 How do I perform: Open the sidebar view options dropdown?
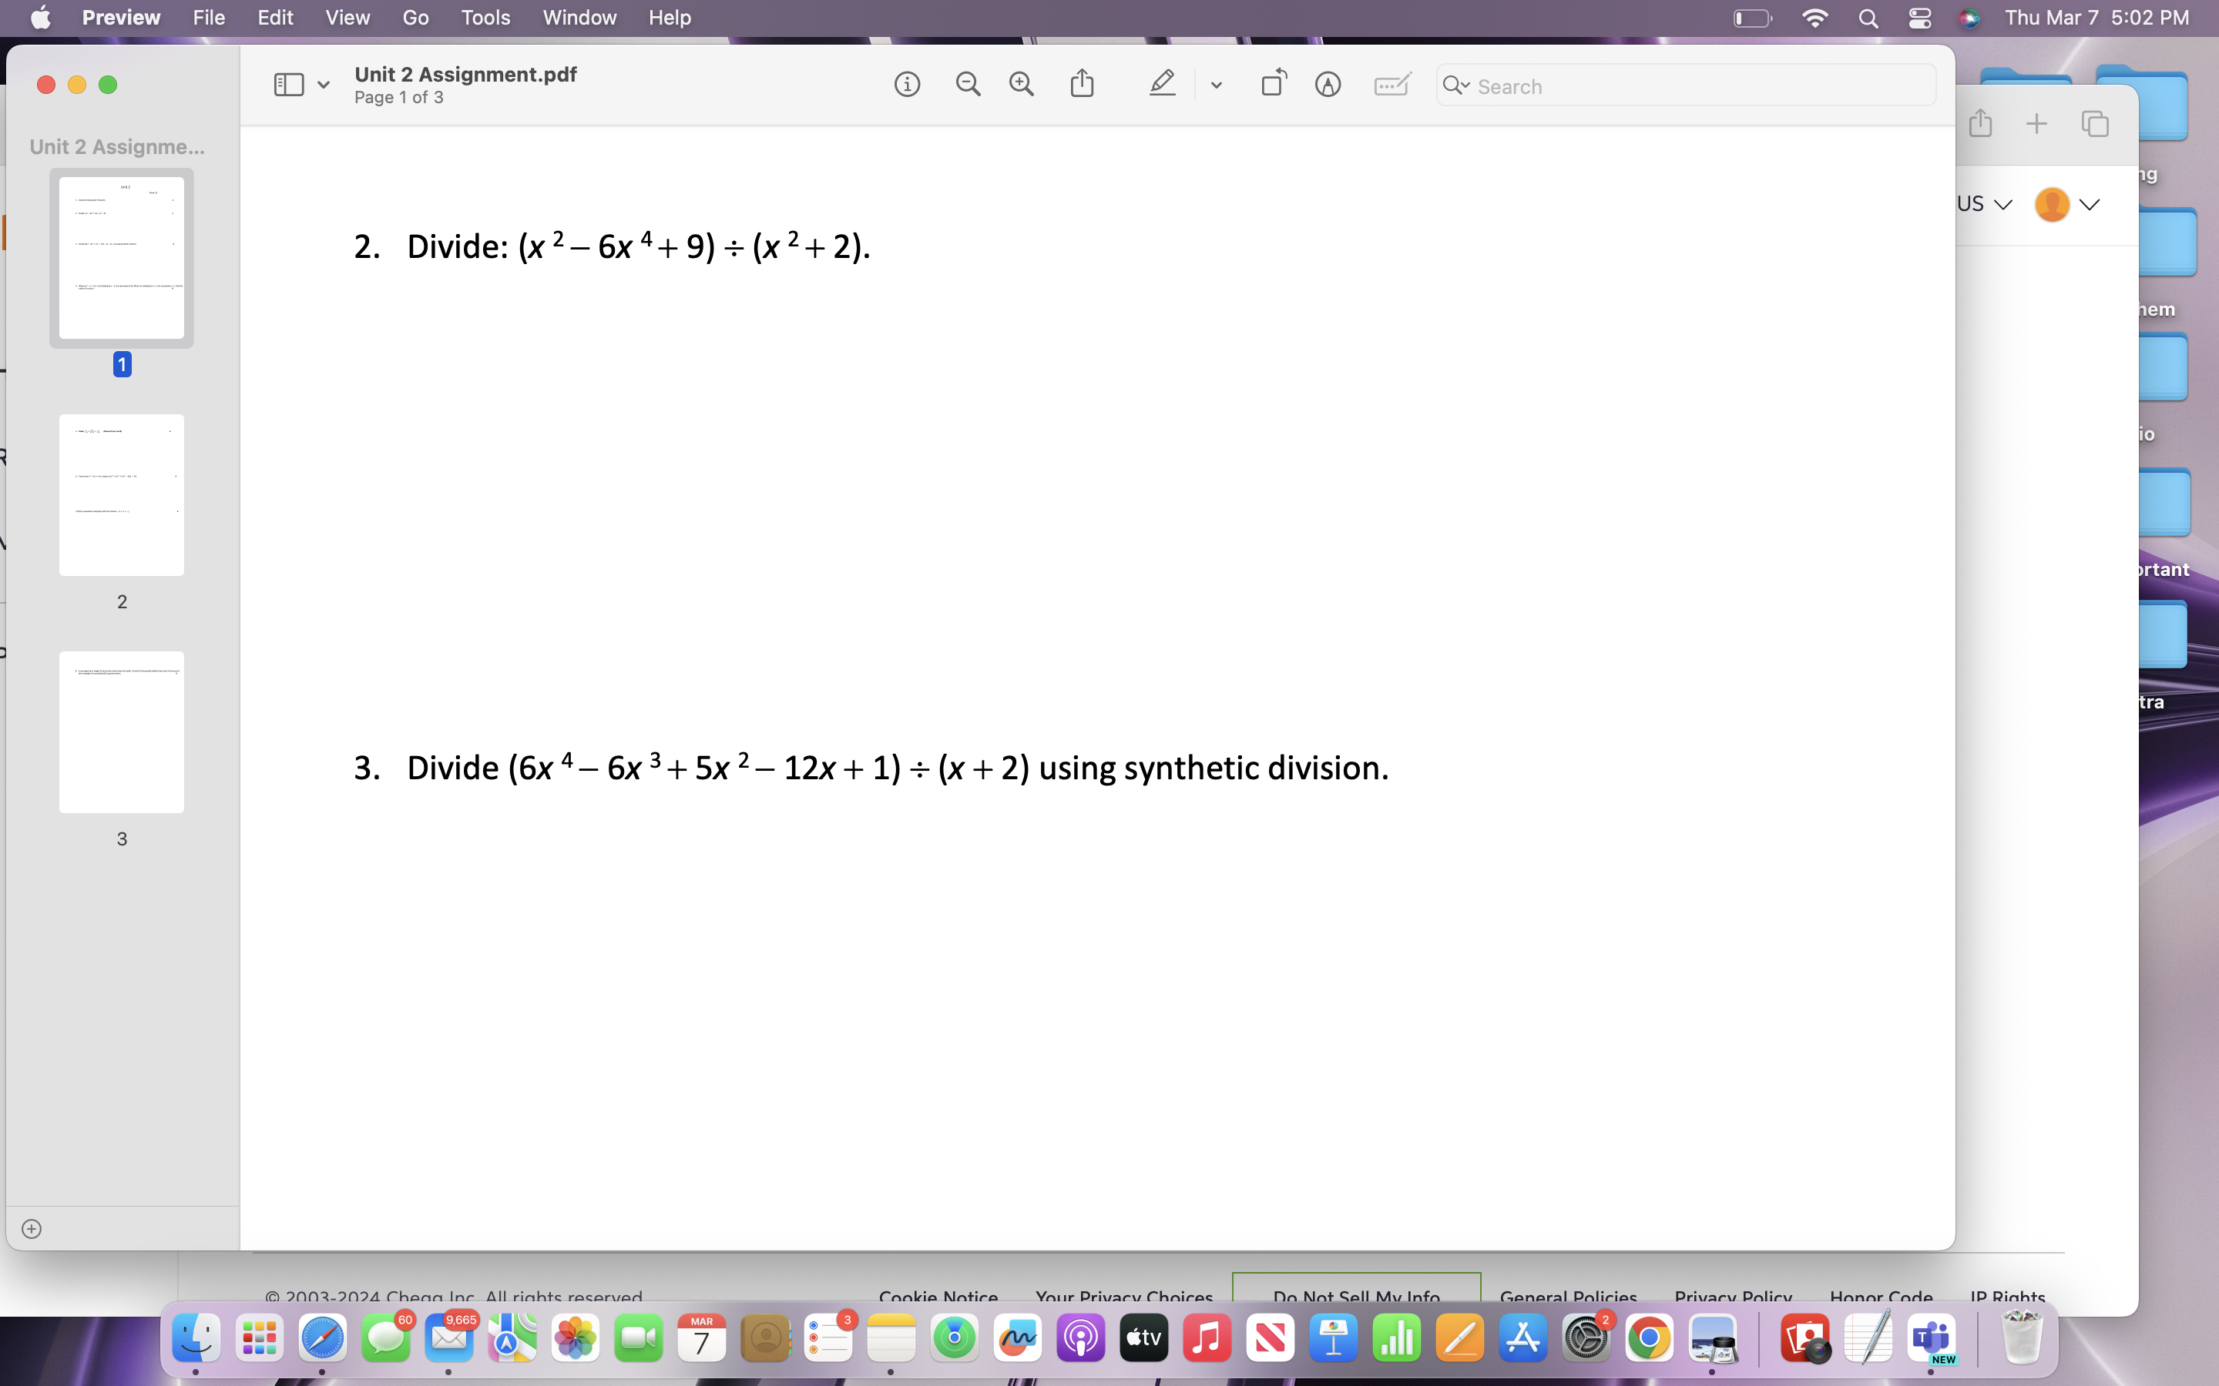click(x=323, y=85)
